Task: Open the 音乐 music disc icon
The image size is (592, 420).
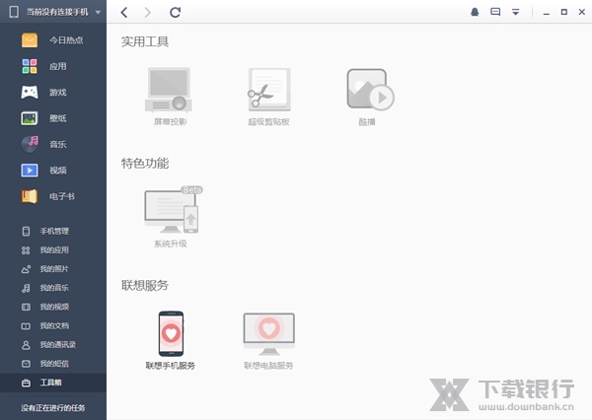Action: [x=30, y=144]
